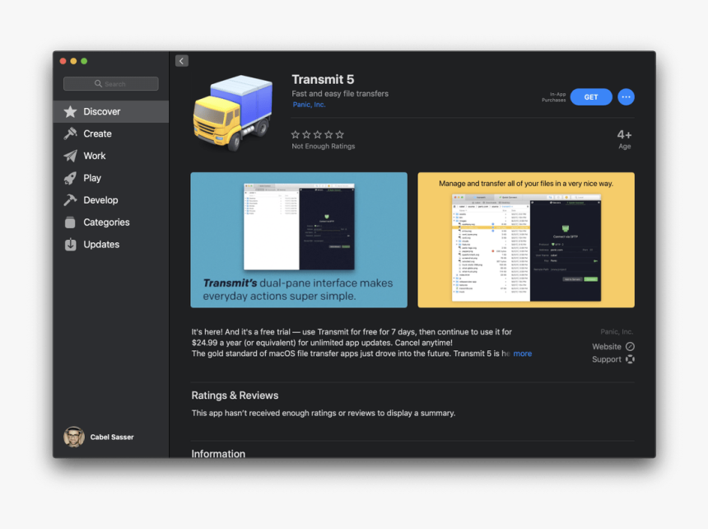Click the first rating star

pos(296,134)
